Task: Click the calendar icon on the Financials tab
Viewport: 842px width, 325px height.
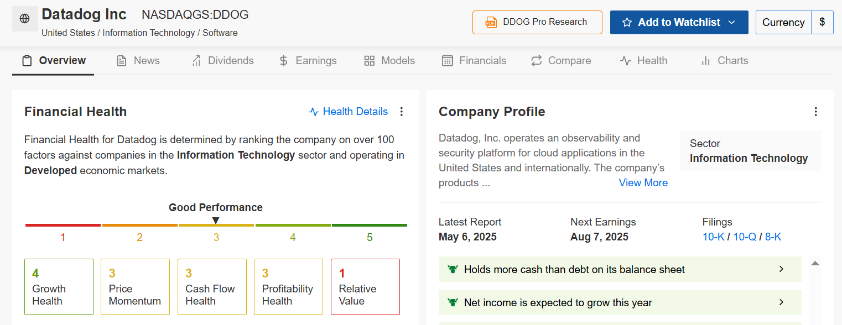Action: (x=448, y=61)
